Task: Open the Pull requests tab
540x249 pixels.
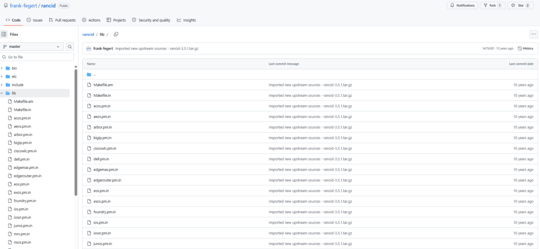Action: point(62,21)
